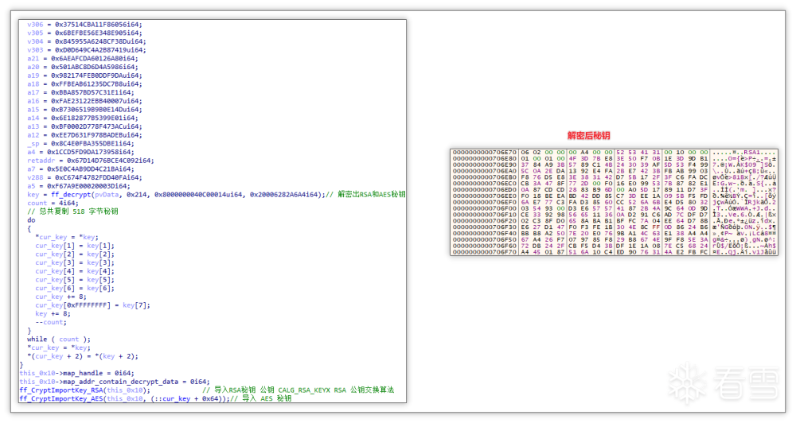Image resolution: width=796 pixels, height=423 pixels.
Task: Click the value 0xD0D649C4A2B87419ui64
Action: 100,50
